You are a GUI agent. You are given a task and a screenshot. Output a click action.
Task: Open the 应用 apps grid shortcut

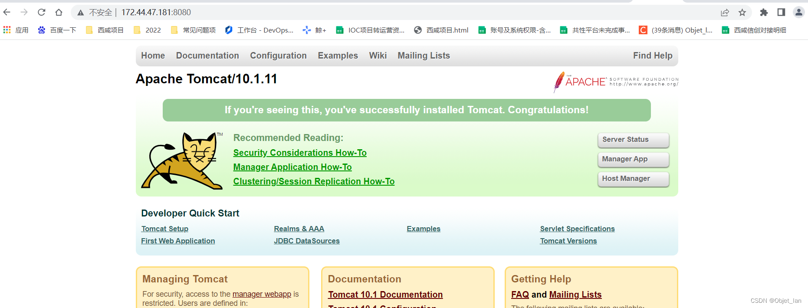[x=16, y=30]
